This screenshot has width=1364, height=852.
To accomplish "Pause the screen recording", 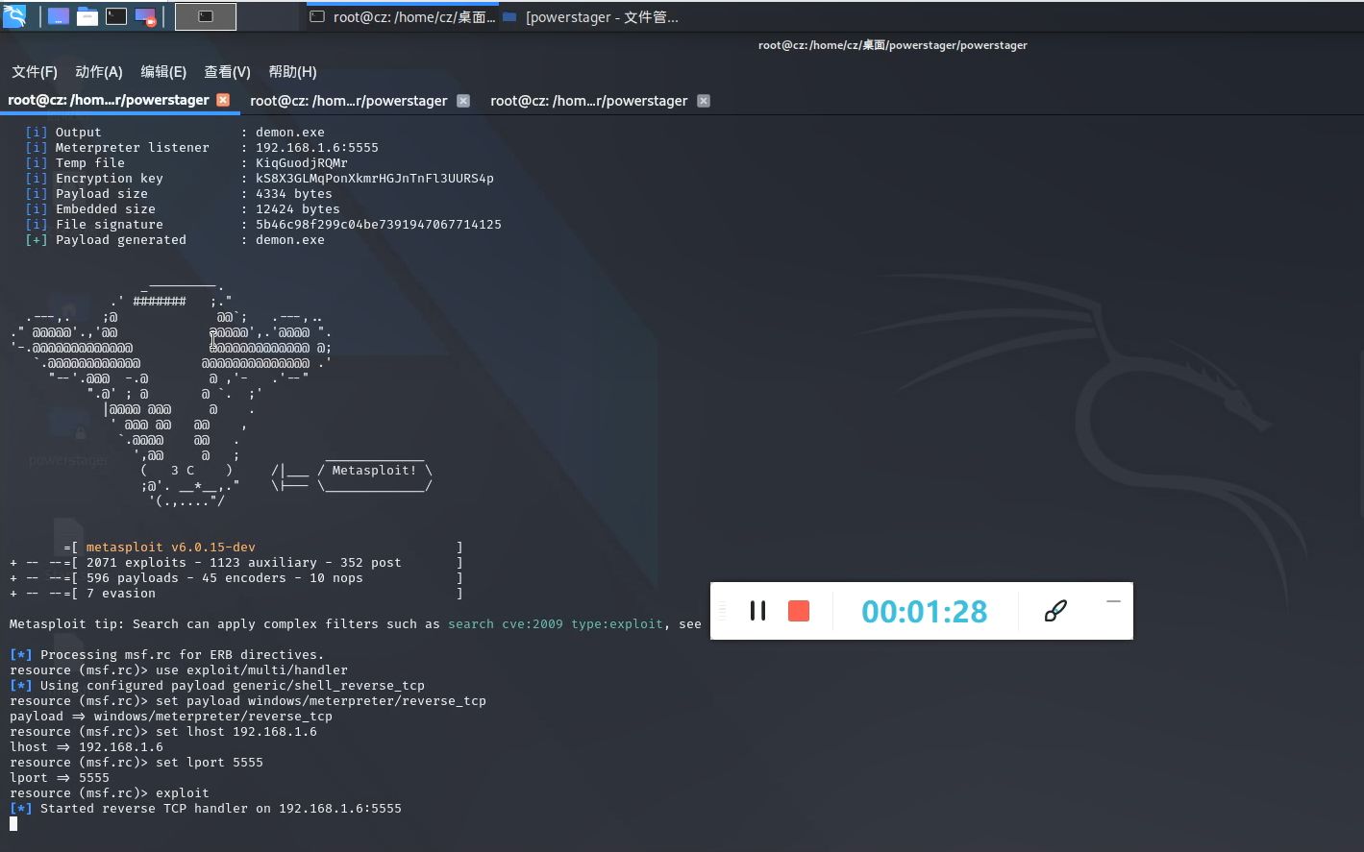I will [757, 611].
